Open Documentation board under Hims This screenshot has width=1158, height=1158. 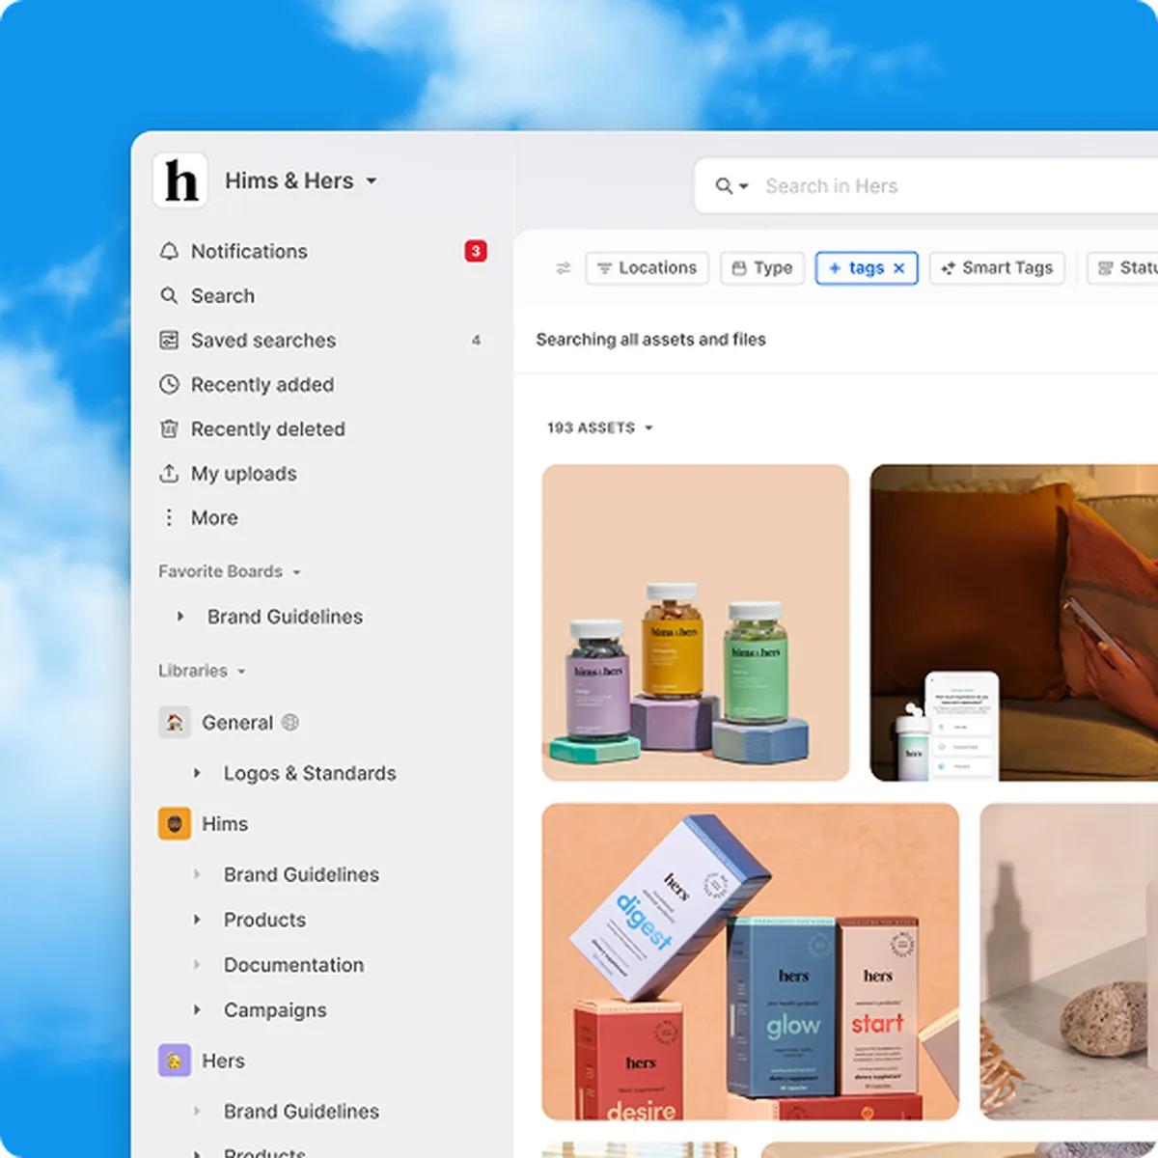[293, 965]
